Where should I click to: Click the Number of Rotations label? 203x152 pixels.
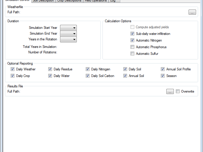pos(43,52)
